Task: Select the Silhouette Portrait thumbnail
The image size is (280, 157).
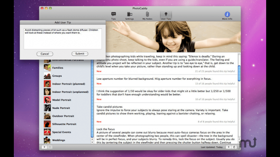Action: [47, 124]
